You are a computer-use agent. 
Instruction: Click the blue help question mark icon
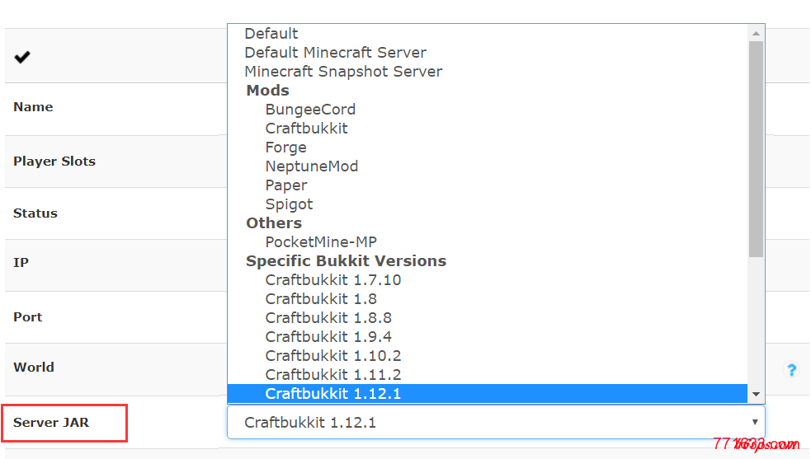(x=790, y=370)
